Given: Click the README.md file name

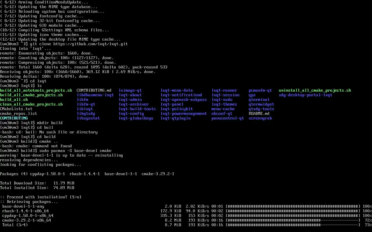Looking at the screenshot, I should click(x=259, y=114).
